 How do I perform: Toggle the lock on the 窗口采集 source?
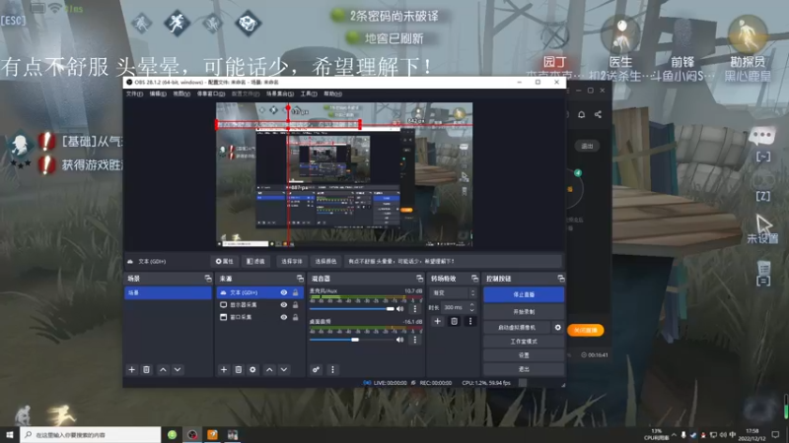[295, 317]
